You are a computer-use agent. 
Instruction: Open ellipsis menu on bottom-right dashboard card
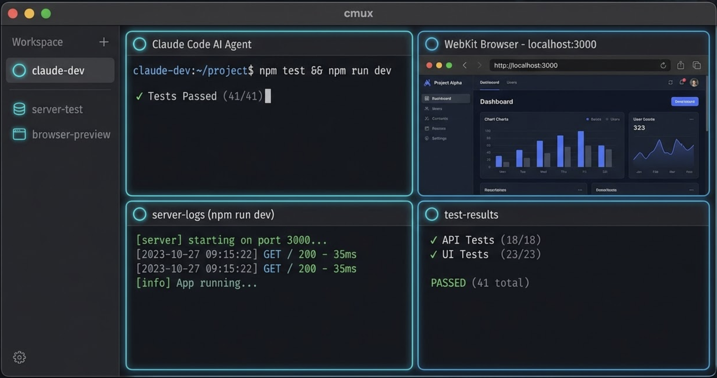(x=691, y=190)
